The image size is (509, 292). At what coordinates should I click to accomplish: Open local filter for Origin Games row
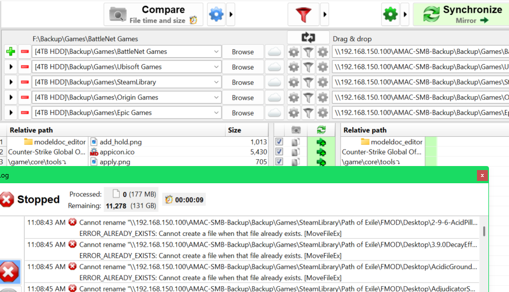click(x=309, y=98)
